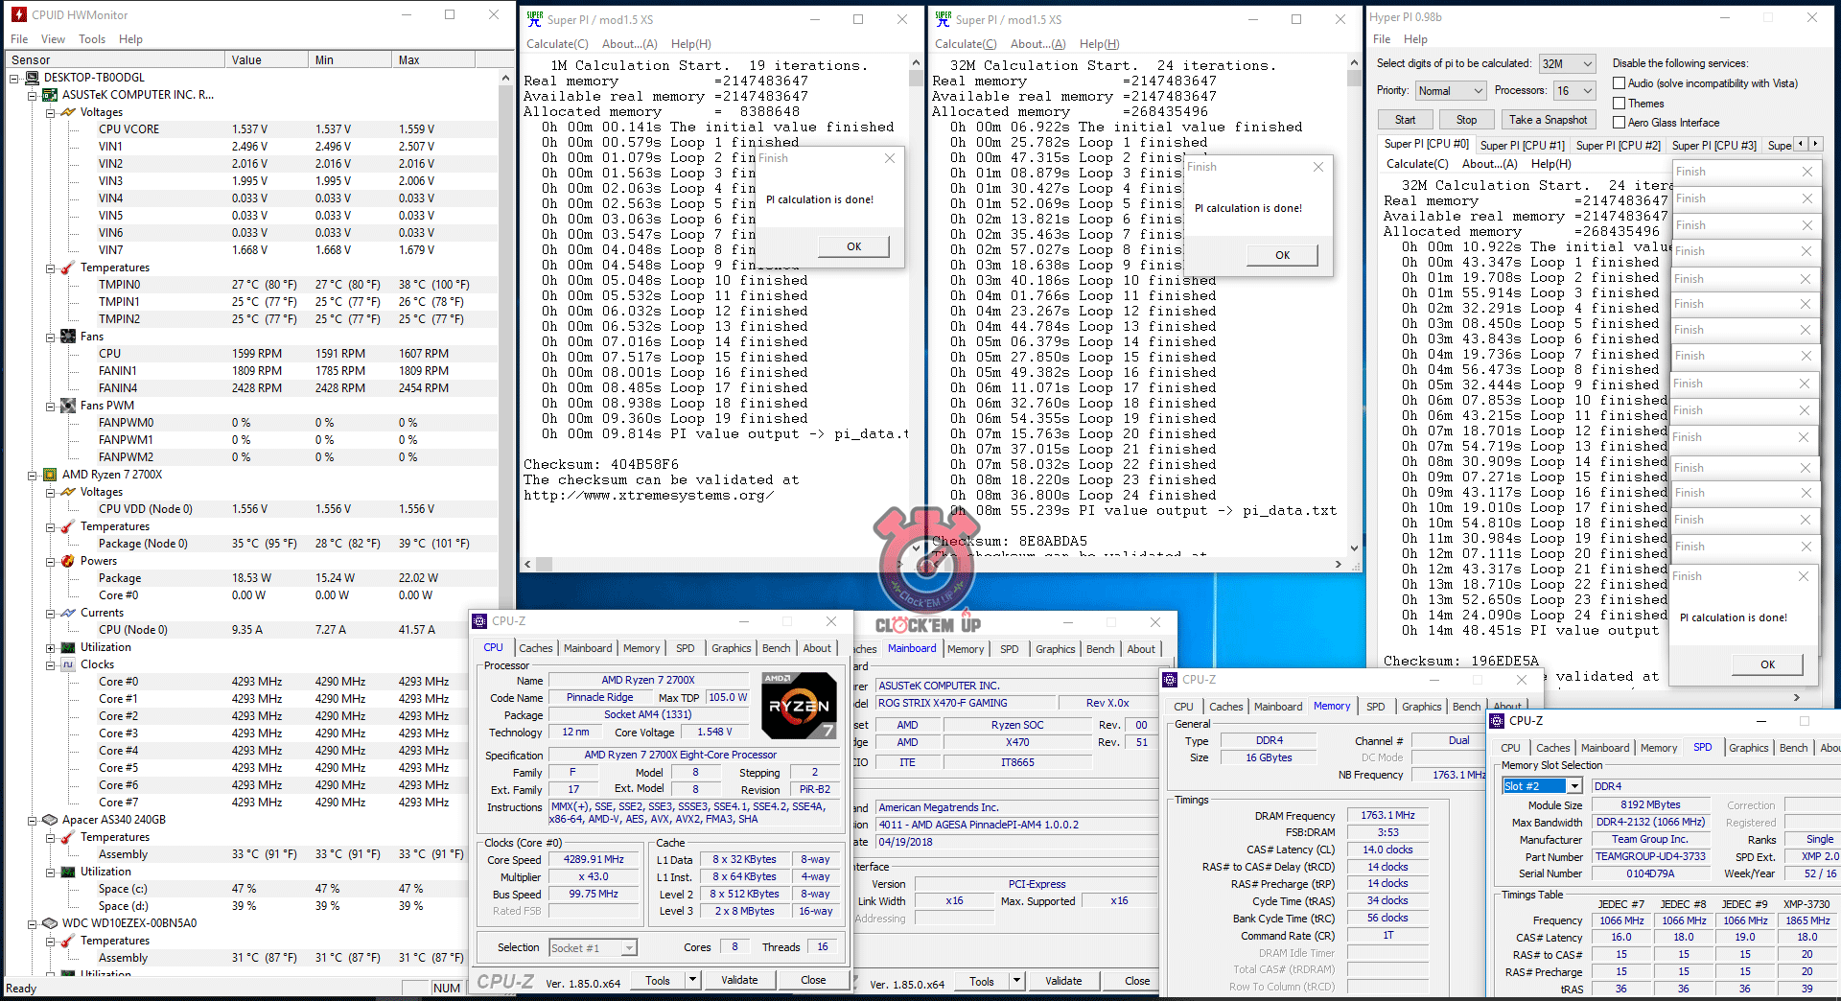Click the AMD Ryzen 7 2700X chip icon

(50, 475)
